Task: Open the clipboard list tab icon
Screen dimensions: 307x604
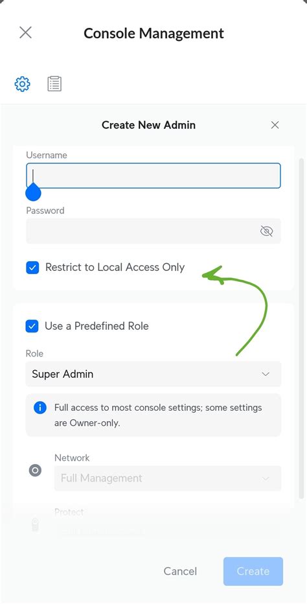Action: tap(54, 84)
